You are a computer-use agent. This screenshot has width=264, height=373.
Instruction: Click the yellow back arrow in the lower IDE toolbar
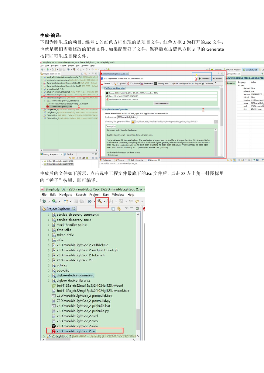coord(137,201)
